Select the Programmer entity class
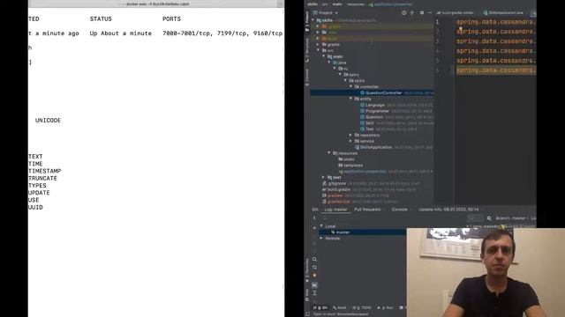This screenshot has width=565, height=317. (x=377, y=111)
